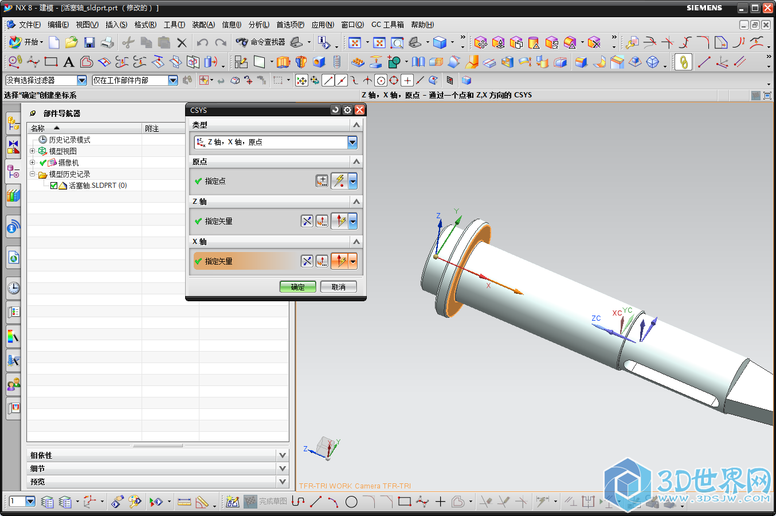776x516 pixels.
Task: Open the 仅在工作部件内部 scope dropdown
Action: pyautogui.click(x=173, y=81)
